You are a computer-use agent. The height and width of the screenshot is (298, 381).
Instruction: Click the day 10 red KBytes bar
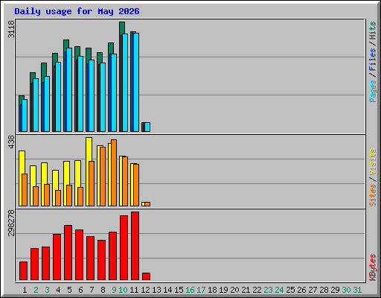pos(124,248)
